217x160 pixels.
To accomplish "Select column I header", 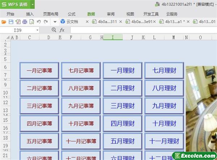I will (x=113, y=37).
